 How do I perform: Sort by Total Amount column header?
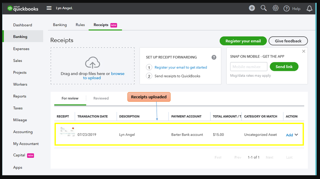coord(227,116)
